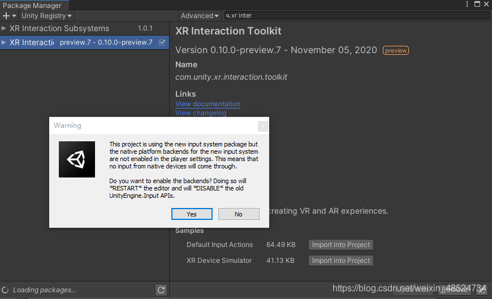Maximize the Package Manager window

477,4
